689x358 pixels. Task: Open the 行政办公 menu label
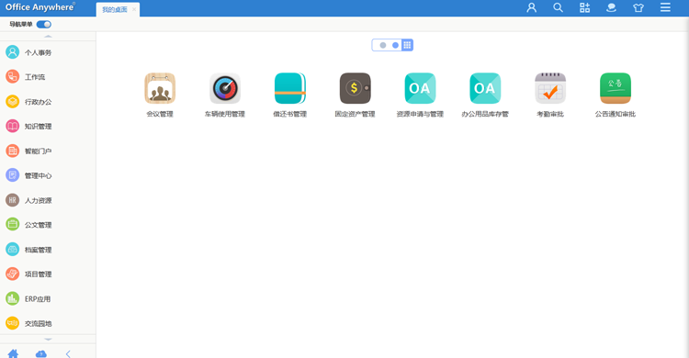(x=39, y=102)
